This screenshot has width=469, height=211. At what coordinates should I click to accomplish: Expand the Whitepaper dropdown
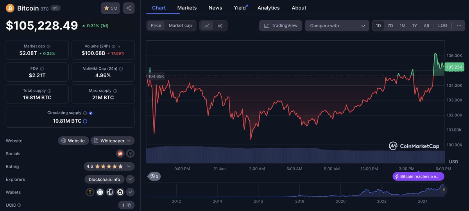[113, 141]
